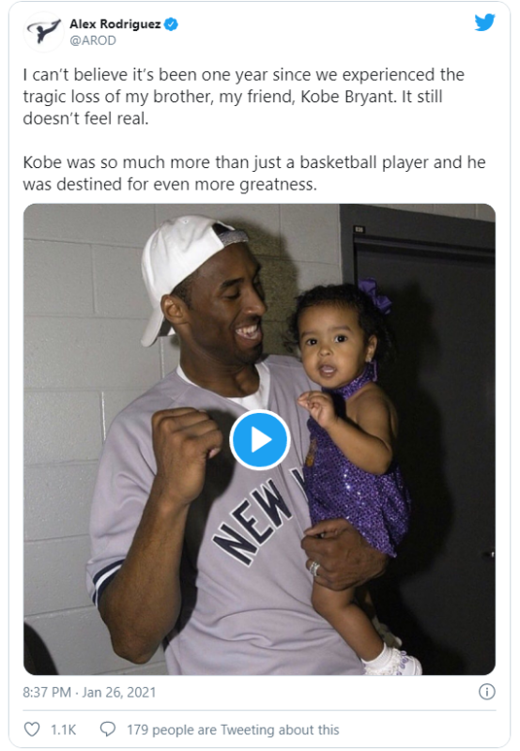Like the tweet with the heart icon

[32, 729]
